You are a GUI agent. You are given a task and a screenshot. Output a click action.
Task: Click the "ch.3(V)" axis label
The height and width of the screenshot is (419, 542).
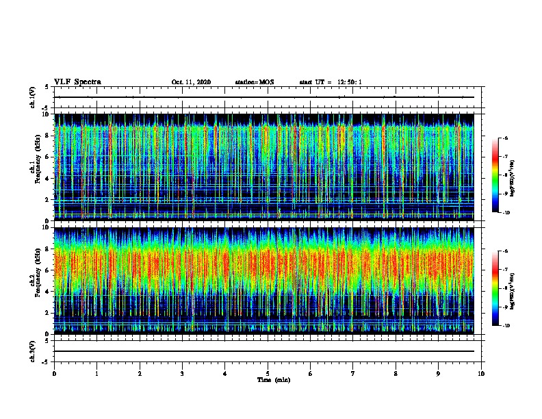[x=33, y=352]
